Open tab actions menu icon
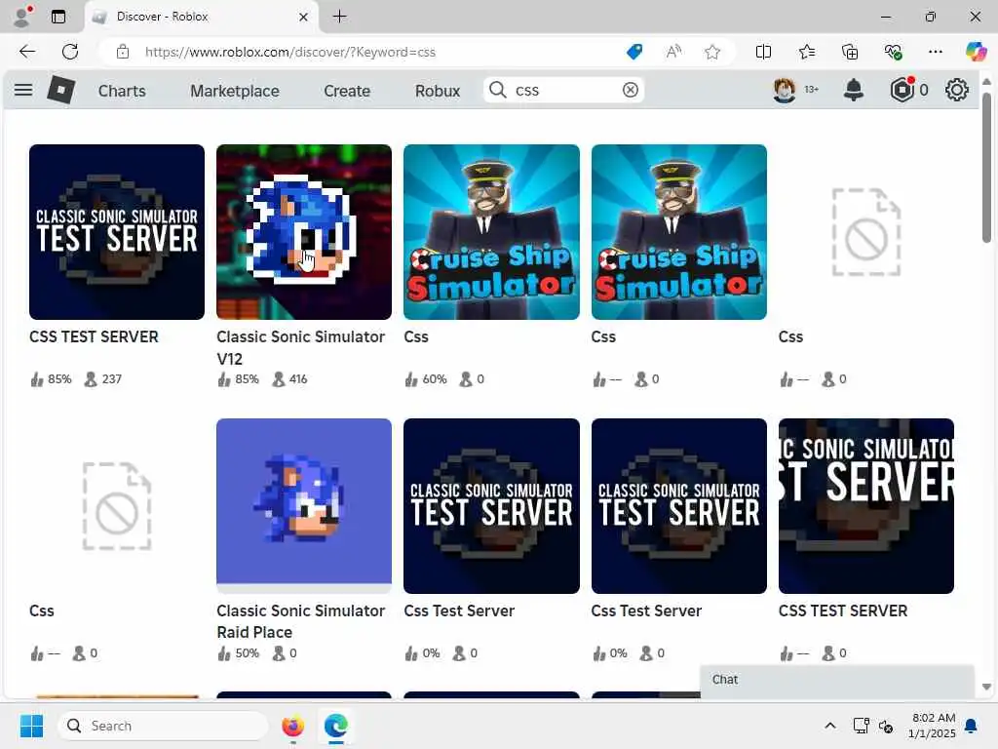The image size is (998, 749). click(58, 17)
